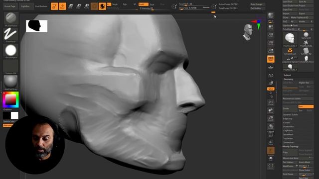Click the Scroll canvas icon
The width and height of the screenshot is (319, 179).
[x=271, y=27]
